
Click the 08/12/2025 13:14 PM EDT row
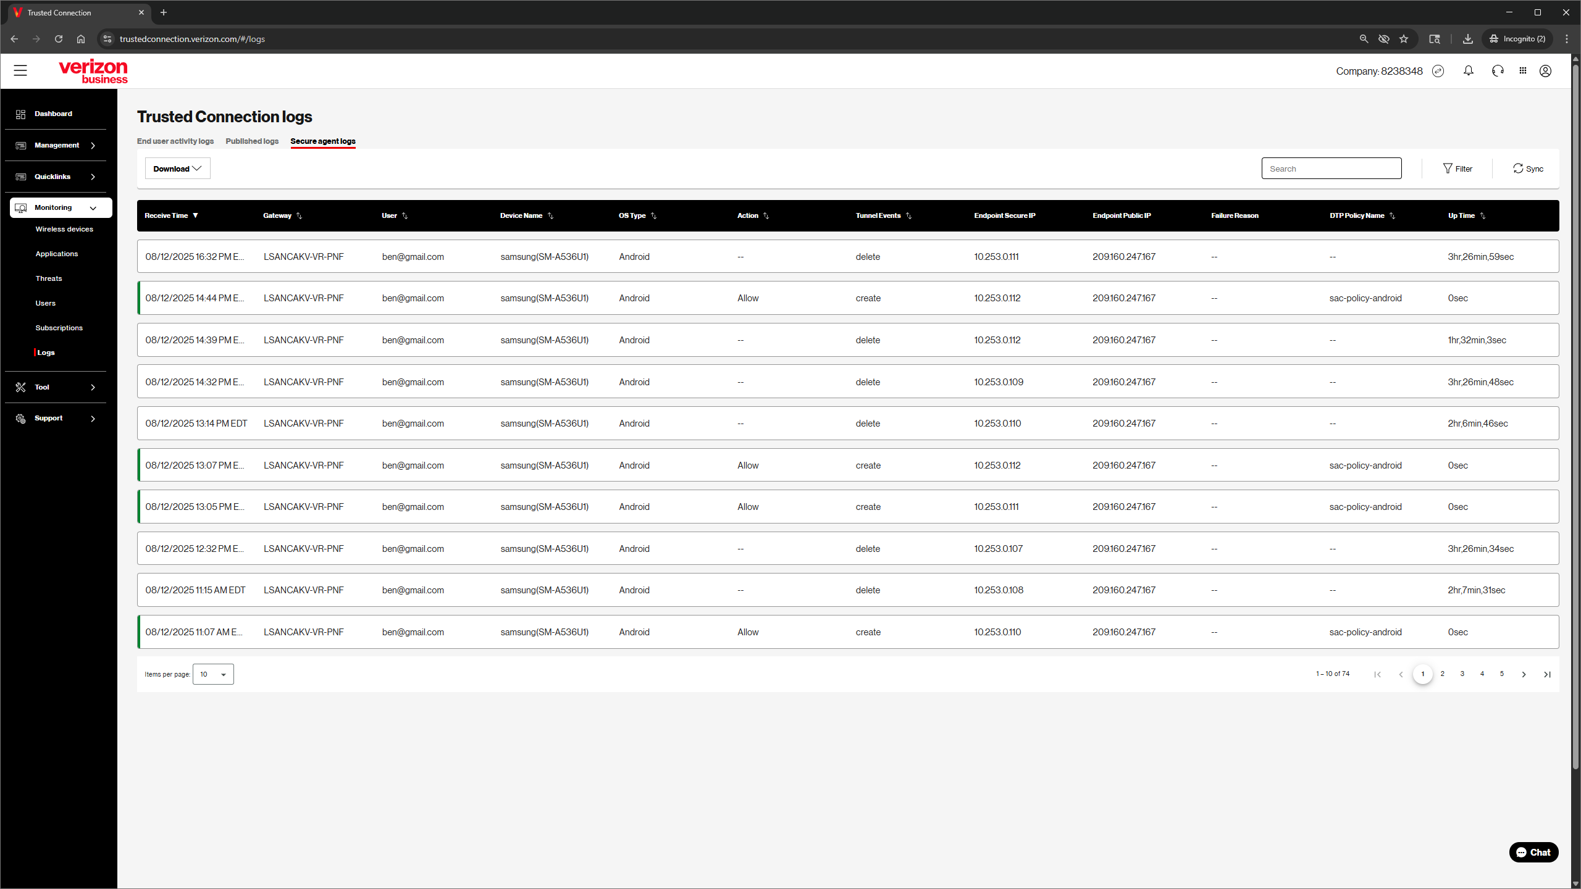point(848,424)
